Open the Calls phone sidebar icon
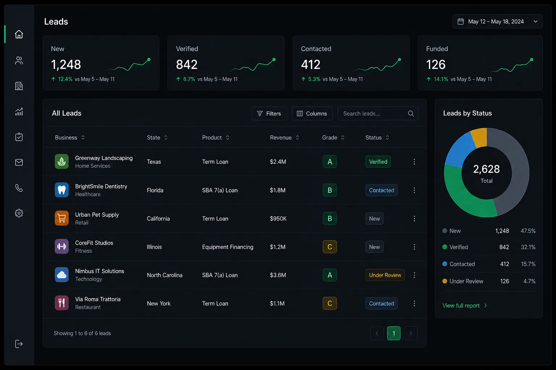 click(19, 188)
